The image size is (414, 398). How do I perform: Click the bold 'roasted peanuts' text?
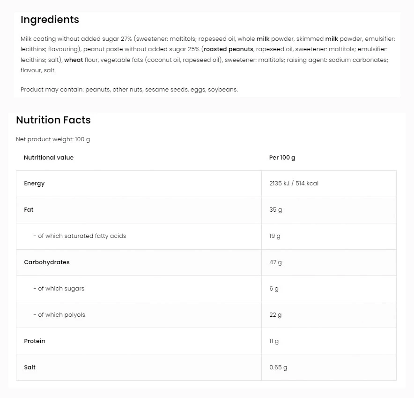(229, 49)
